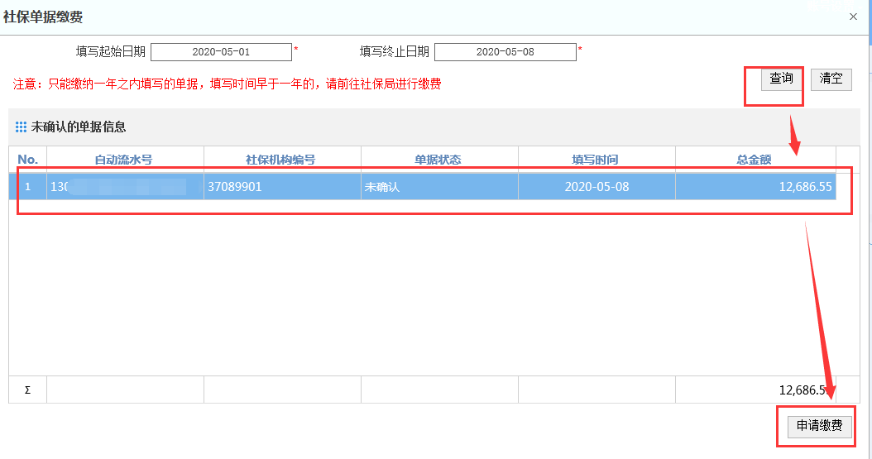Sort by the No. column header
The height and width of the screenshot is (459, 872).
tap(28, 160)
